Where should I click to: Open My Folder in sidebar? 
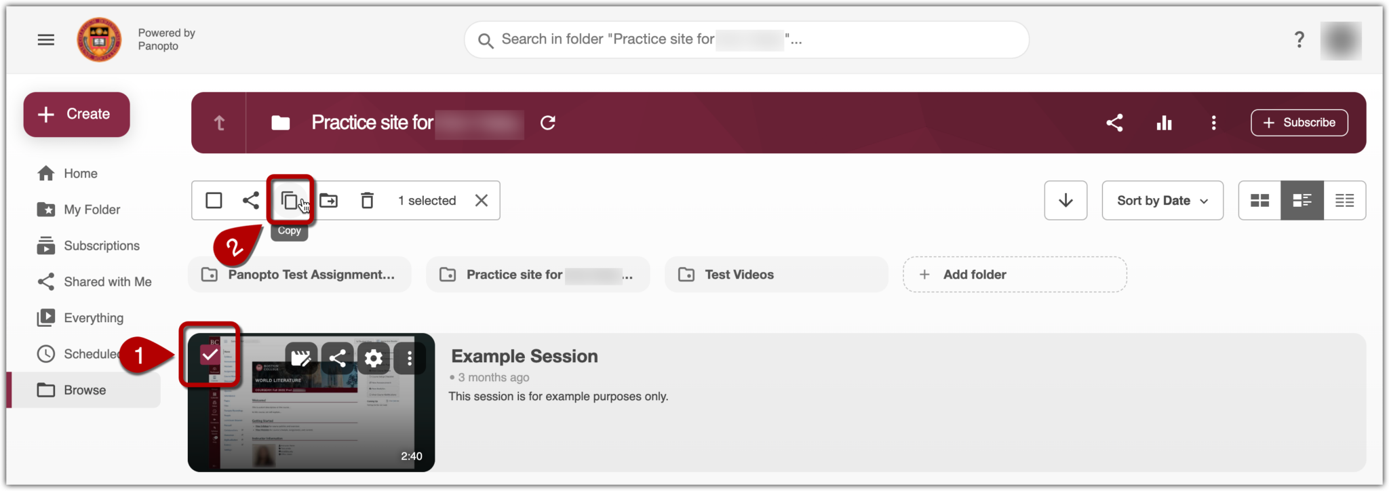(92, 210)
